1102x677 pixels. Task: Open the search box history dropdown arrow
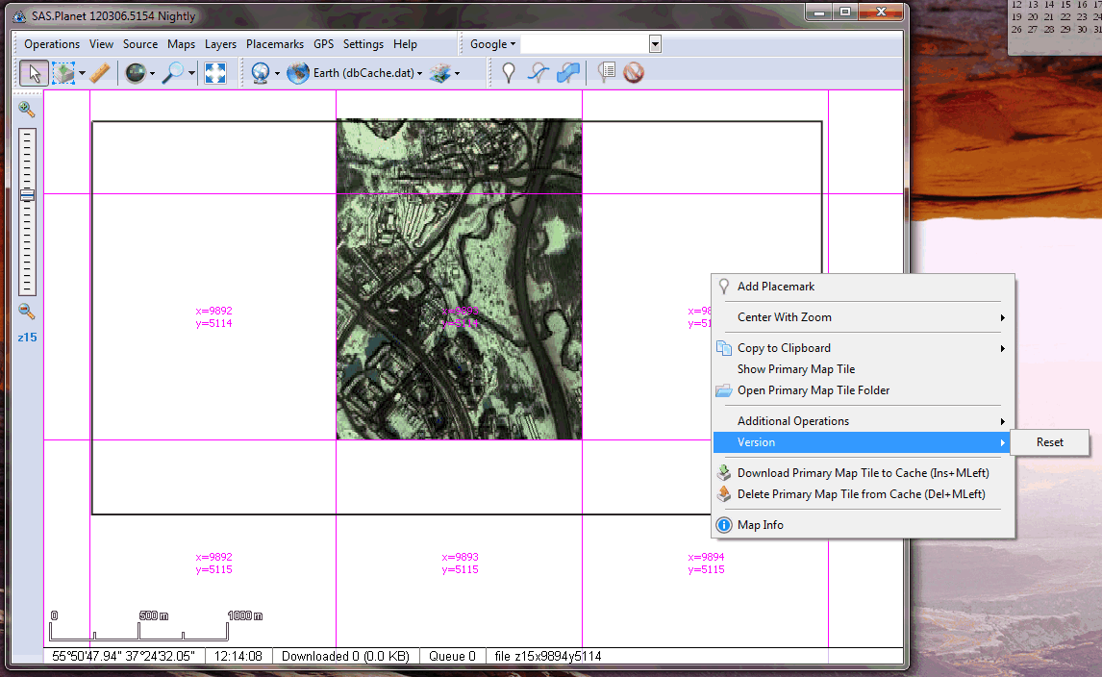[x=655, y=44]
